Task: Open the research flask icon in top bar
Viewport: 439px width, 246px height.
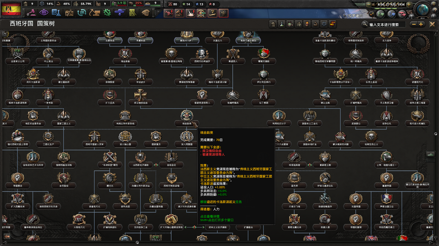Action: tap(56, 13)
